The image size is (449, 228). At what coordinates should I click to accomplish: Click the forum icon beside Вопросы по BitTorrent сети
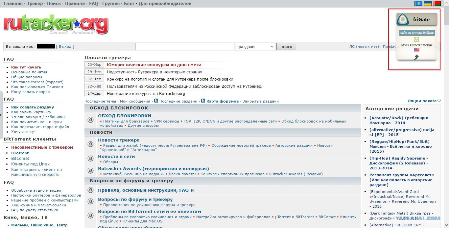pyautogui.click(x=91, y=215)
